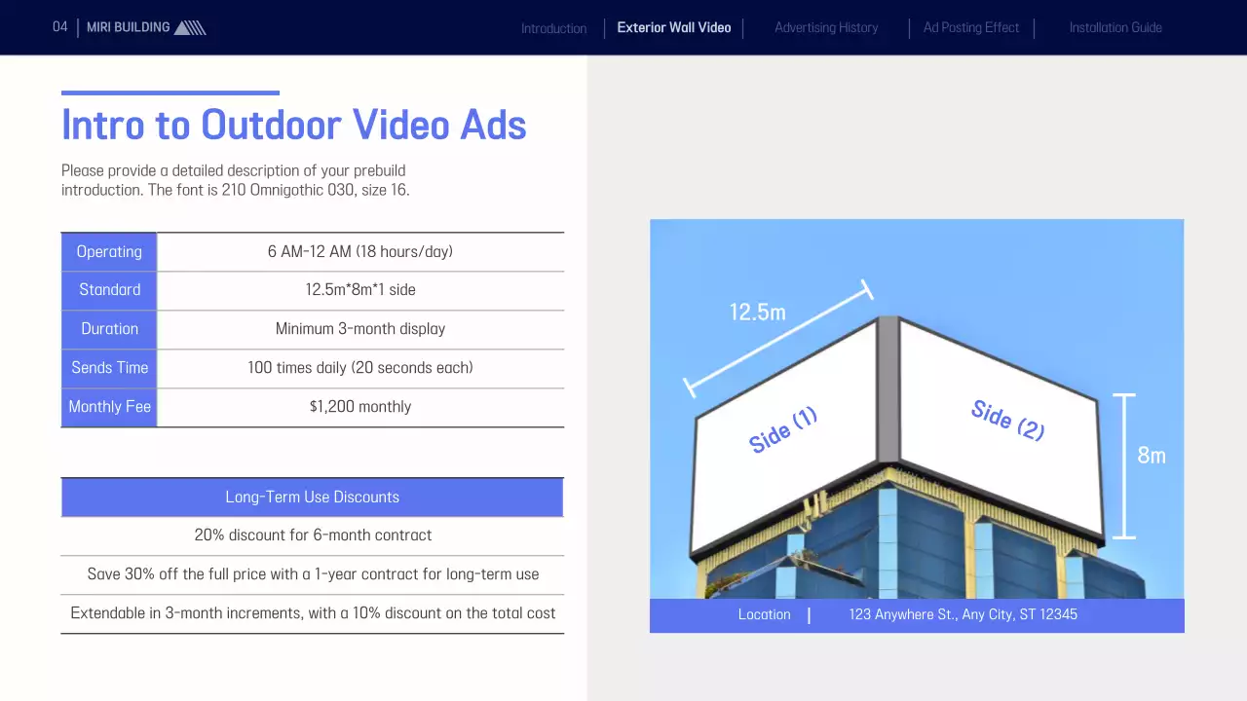Select the Exterior Wall Video tab
The width and height of the screenshot is (1247, 701).
tap(673, 27)
